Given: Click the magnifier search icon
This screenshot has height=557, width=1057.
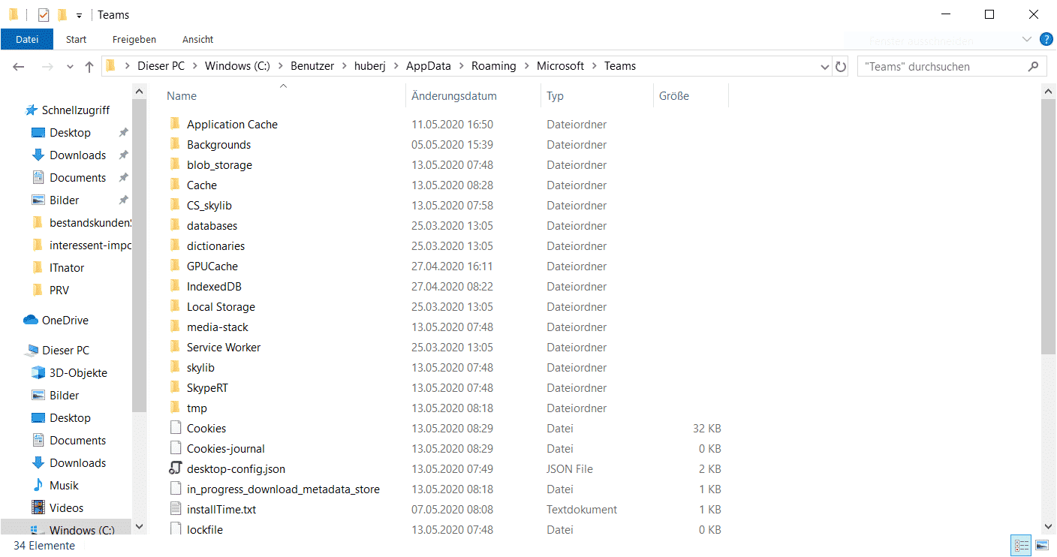Looking at the screenshot, I should click(1033, 67).
